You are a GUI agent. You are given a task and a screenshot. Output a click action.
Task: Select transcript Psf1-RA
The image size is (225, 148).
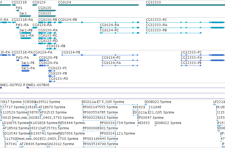(x=17, y=28)
